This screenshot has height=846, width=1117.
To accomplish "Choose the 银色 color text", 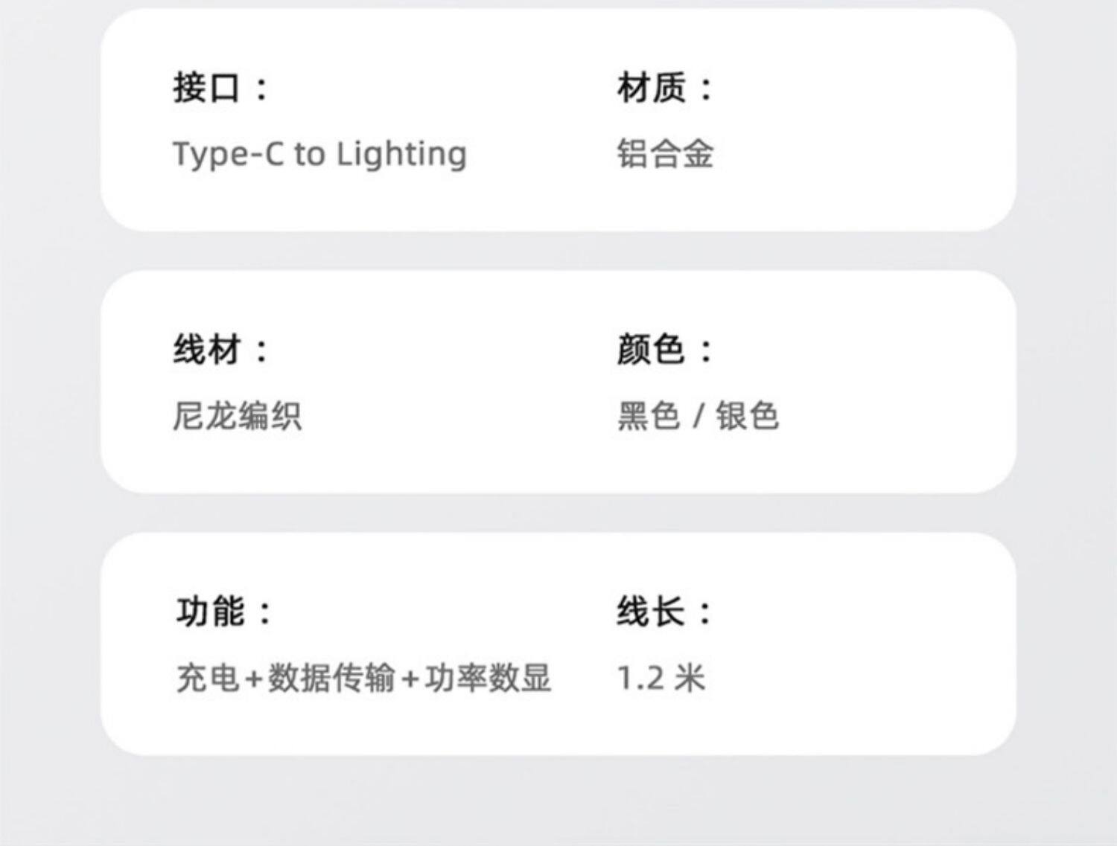I will pyautogui.click(x=747, y=415).
